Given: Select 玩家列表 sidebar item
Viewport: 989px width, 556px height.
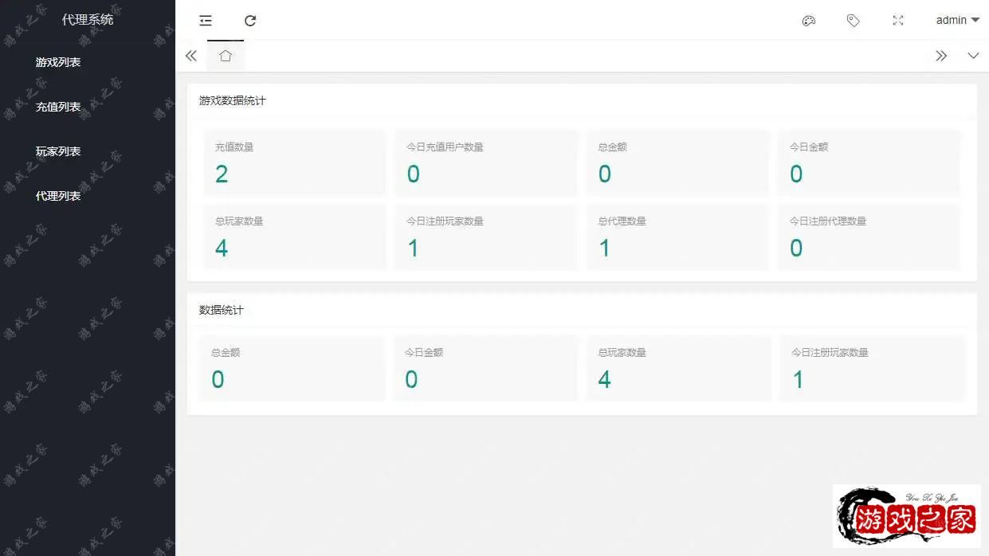Looking at the screenshot, I should (x=58, y=151).
